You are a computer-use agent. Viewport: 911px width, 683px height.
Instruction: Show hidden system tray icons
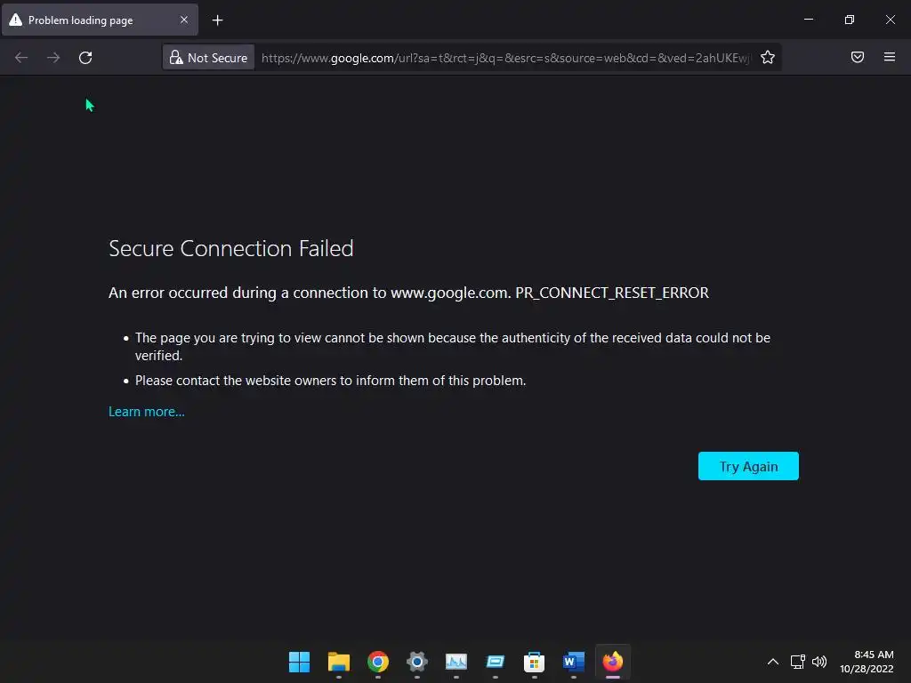point(772,662)
